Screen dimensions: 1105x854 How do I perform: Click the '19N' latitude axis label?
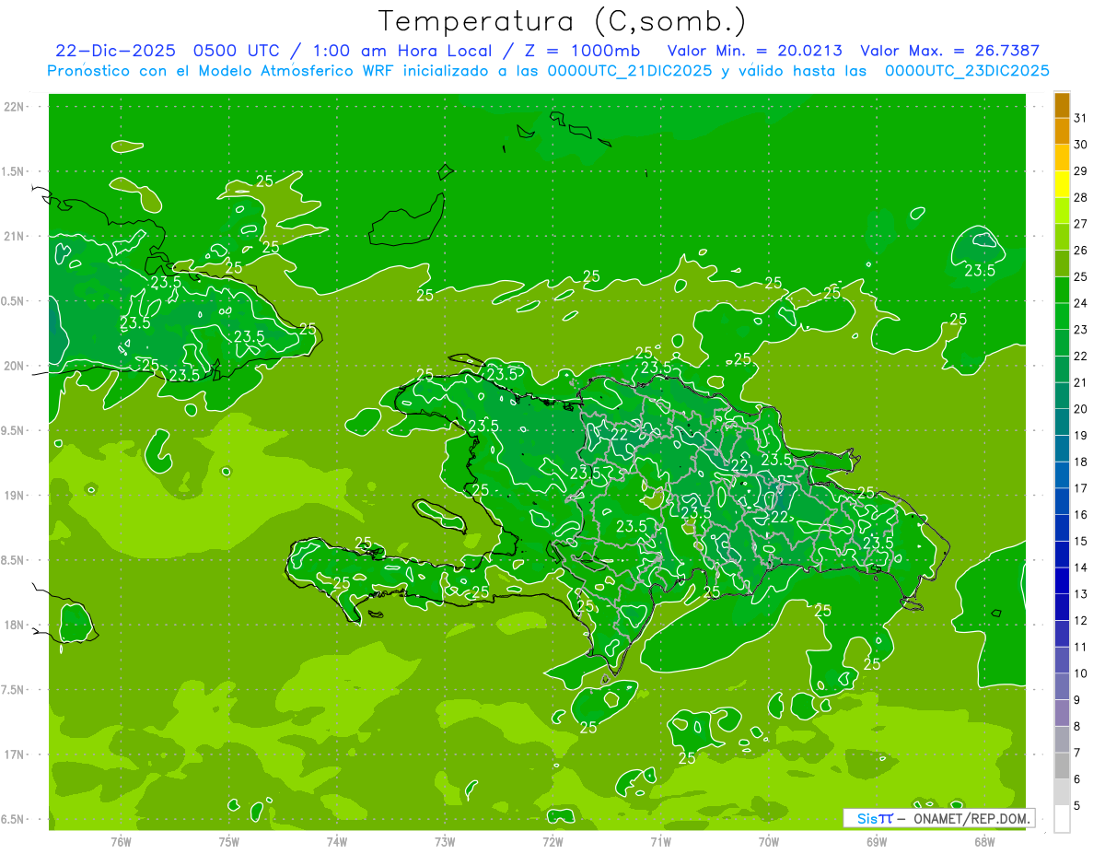click(16, 496)
